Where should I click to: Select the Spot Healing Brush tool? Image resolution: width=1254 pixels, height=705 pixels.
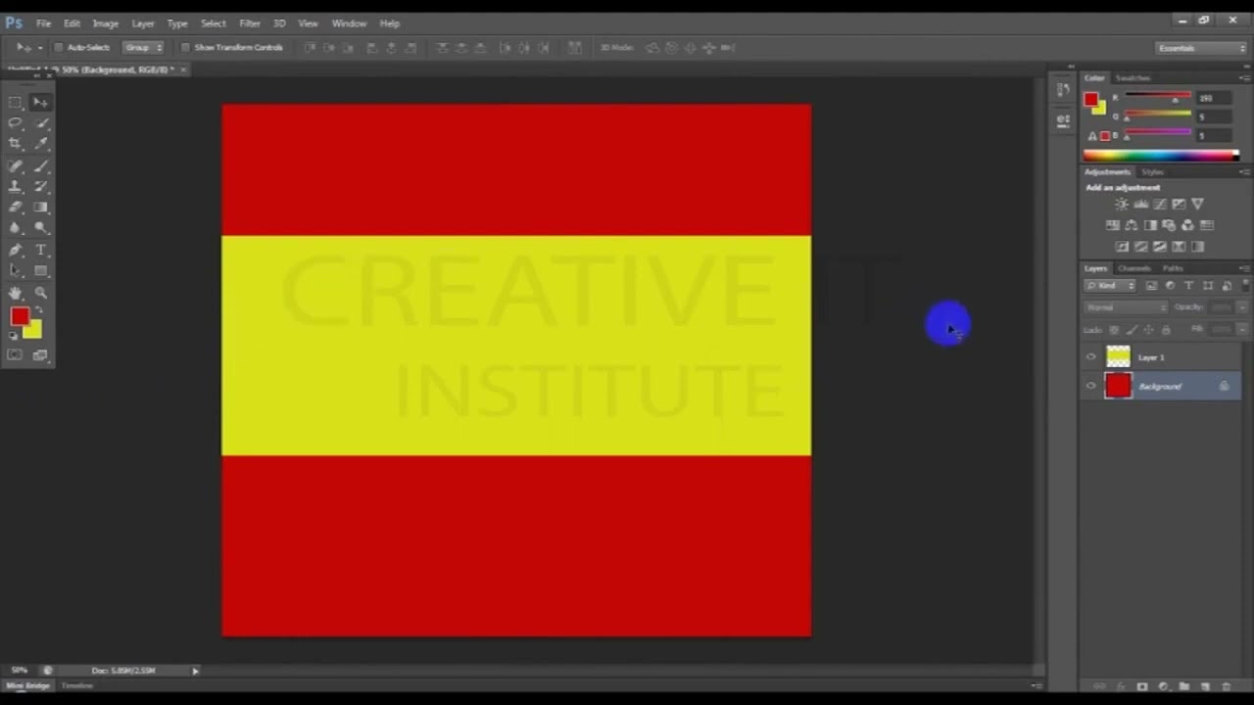point(16,165)
